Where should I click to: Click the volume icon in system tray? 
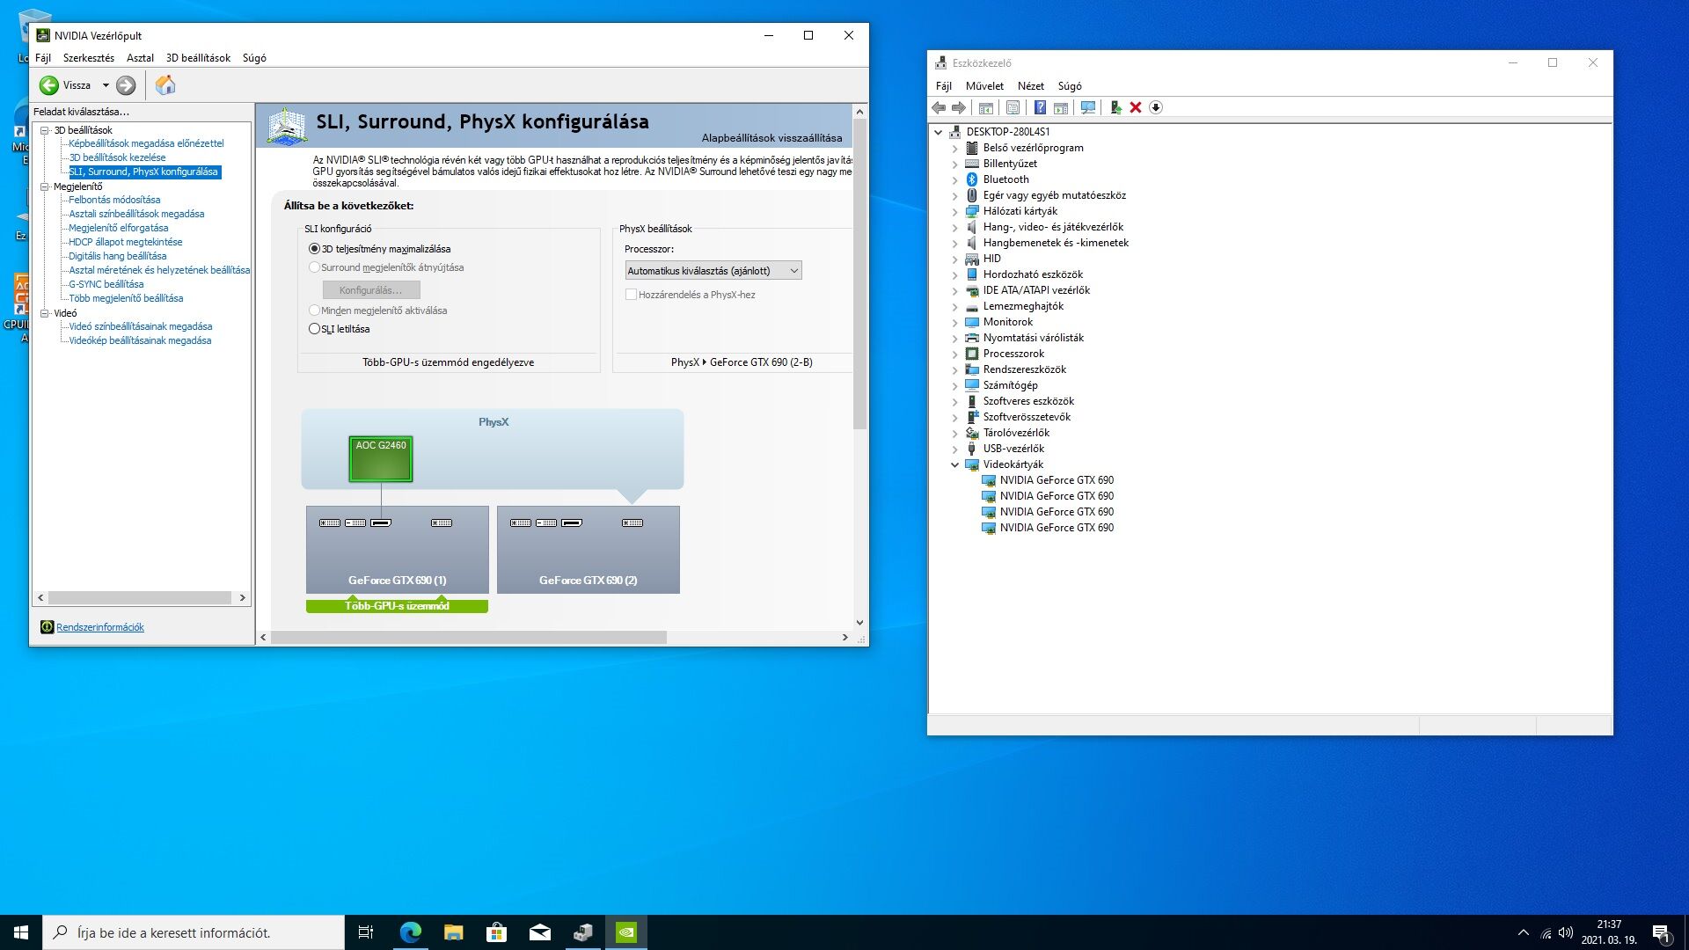(x=1566, y=933)
